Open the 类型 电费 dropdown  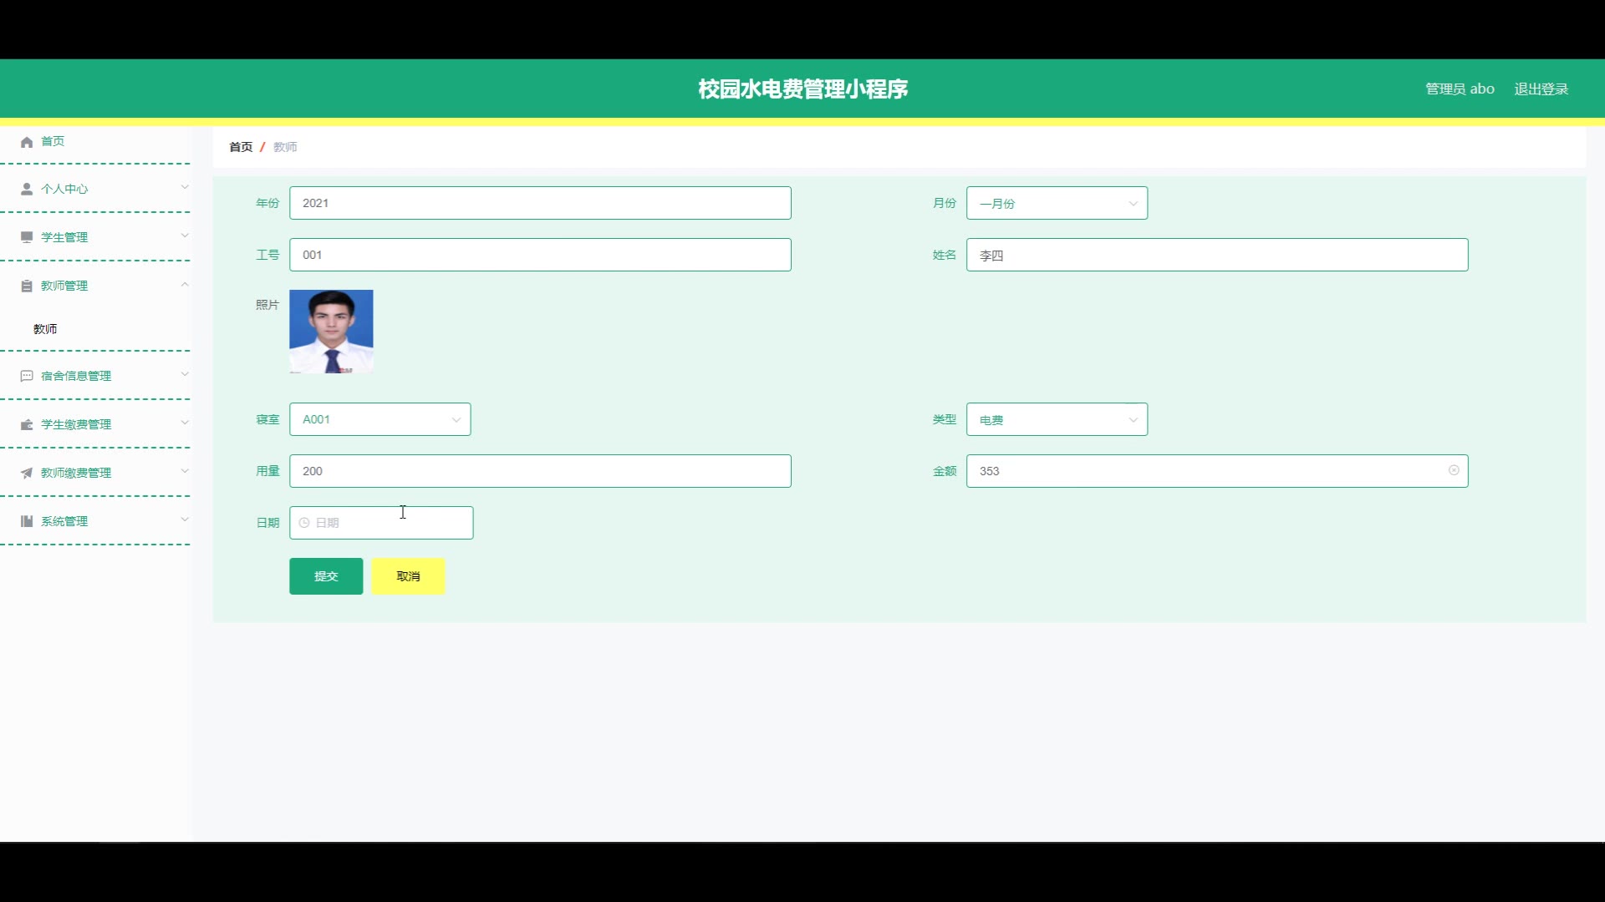coord(1057,419)
